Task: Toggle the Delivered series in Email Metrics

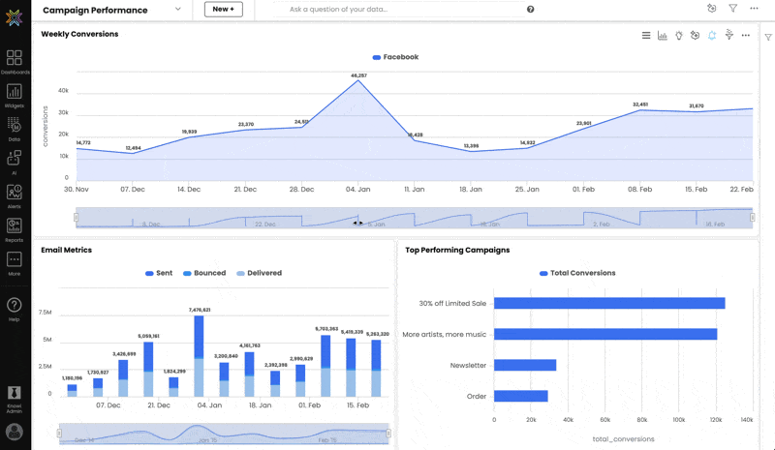Action: pos(259,273)
